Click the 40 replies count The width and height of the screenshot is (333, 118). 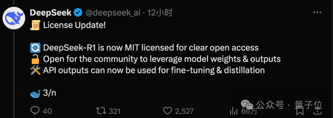click(47, 111)
